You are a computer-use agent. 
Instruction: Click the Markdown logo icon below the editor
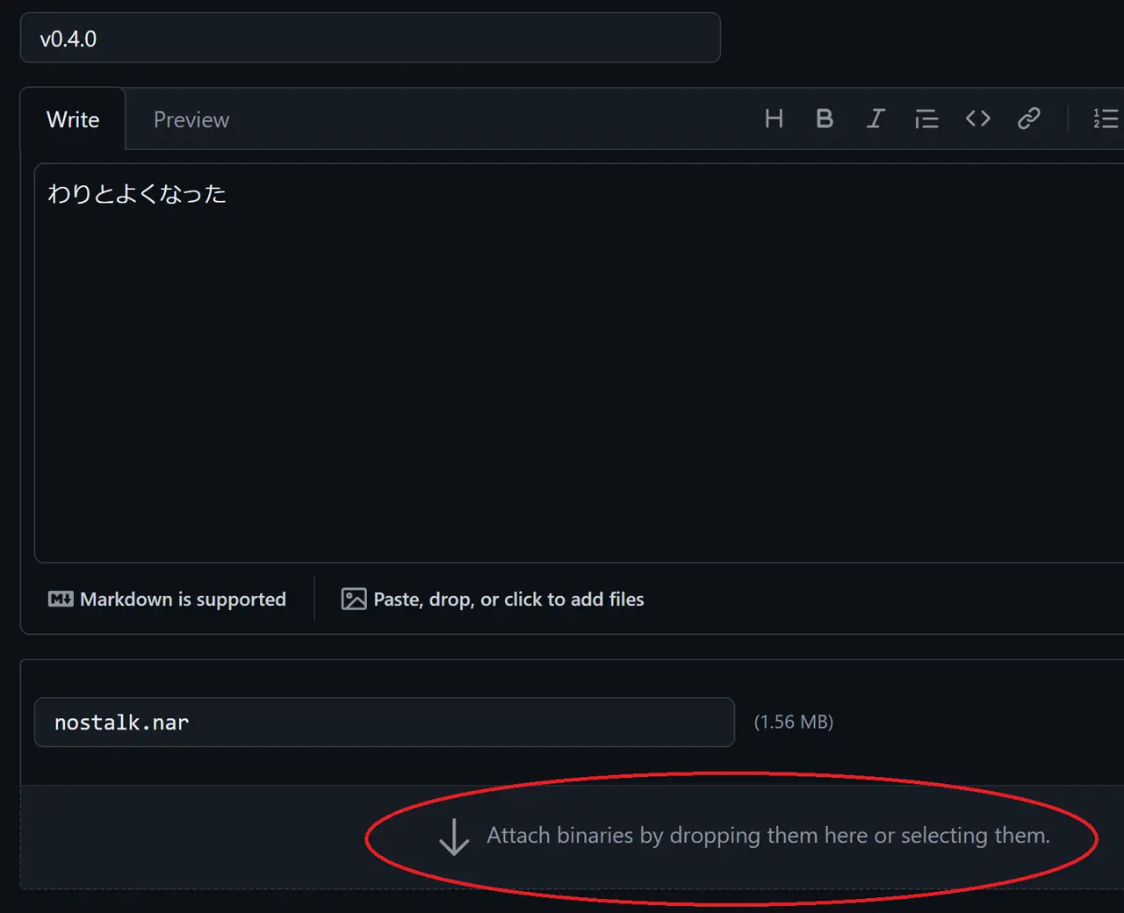[61, 599]
